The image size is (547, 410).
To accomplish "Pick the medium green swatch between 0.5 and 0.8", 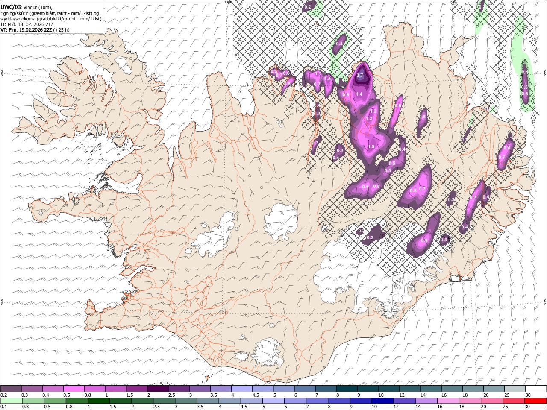I will click(55, 401).
